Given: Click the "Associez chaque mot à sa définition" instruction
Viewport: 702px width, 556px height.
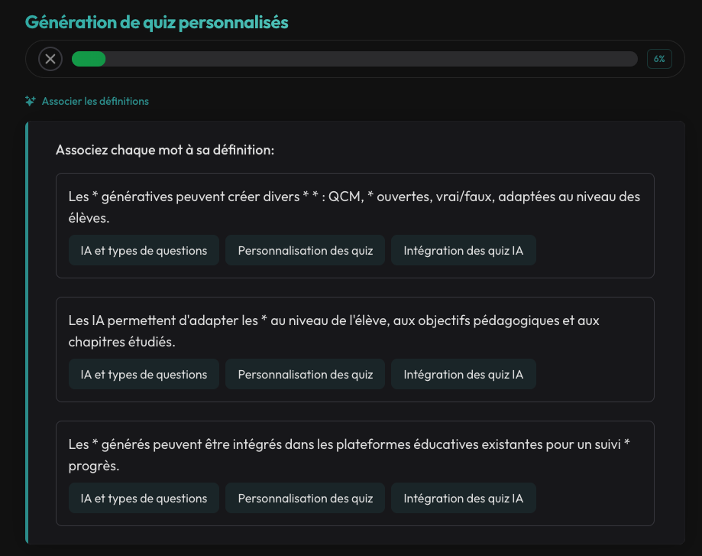Looking at the screenshot, I should pos(165,150).
